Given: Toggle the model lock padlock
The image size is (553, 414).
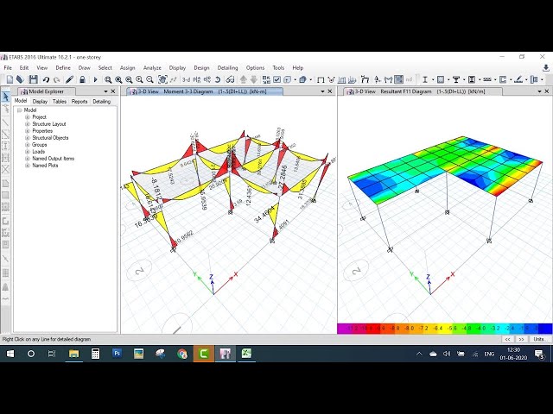Looking at the screenshot, I should [82, 79].
